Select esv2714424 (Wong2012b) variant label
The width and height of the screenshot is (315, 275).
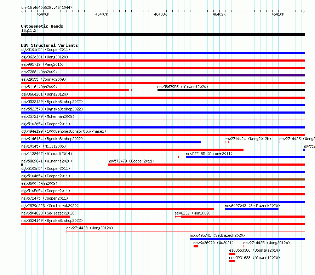point(248,139)
